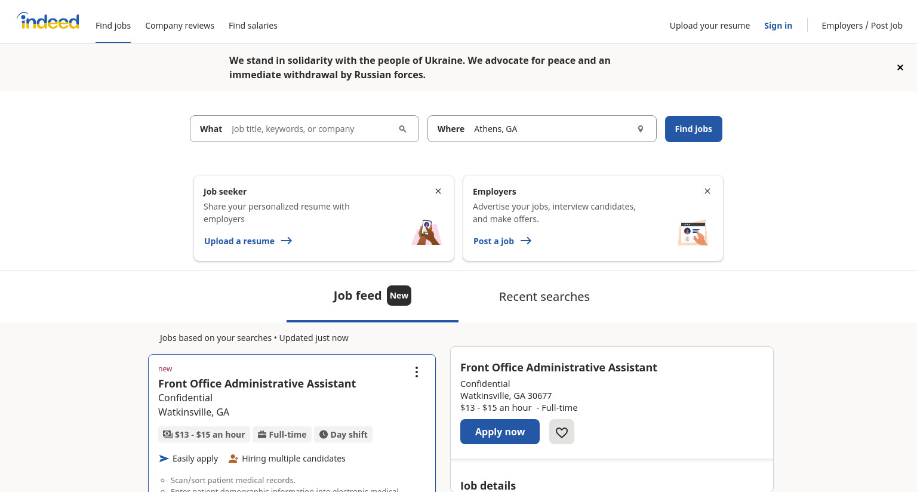
Task: Open Find salaries in the header
Action: point(253,26)
